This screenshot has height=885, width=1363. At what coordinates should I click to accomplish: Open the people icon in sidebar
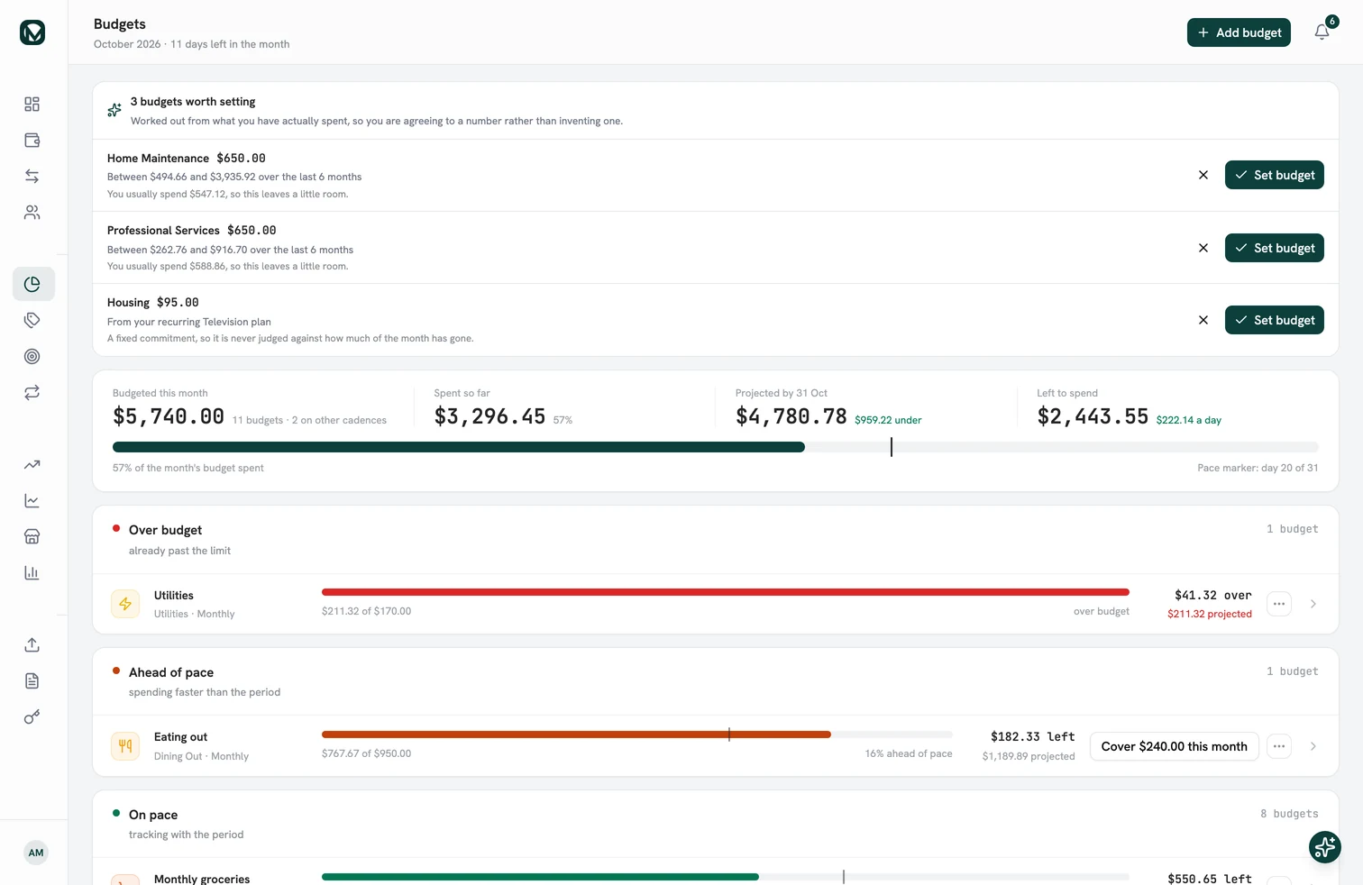coord(32,213)
